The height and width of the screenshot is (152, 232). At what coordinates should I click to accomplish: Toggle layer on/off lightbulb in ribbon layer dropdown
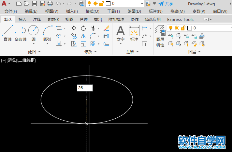click(171, 28)
